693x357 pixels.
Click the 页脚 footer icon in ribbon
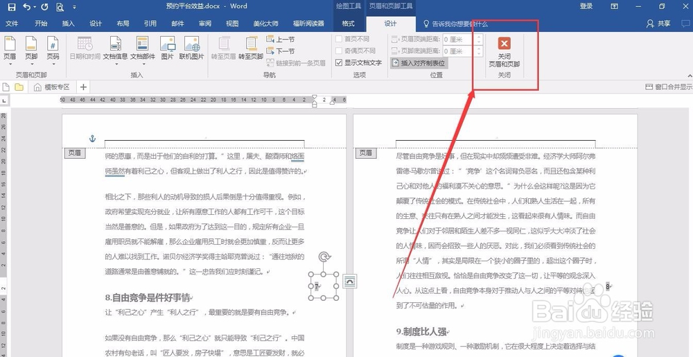[x=31, y=44]
